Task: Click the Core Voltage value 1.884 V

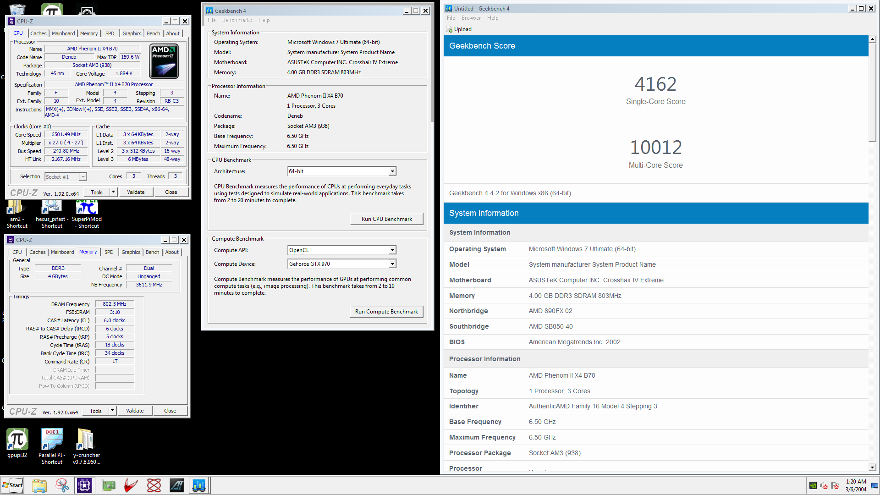Action: pos(124,74)
